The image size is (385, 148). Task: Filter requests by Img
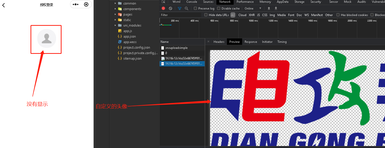click(272, 15)
